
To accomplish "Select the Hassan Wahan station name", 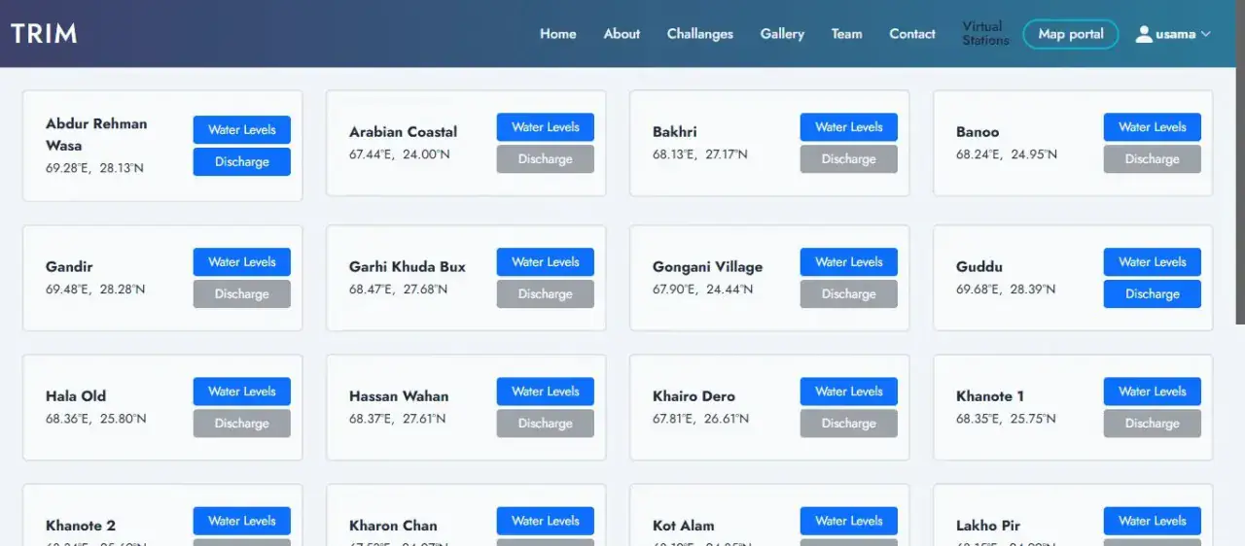I will click(399, 396).
